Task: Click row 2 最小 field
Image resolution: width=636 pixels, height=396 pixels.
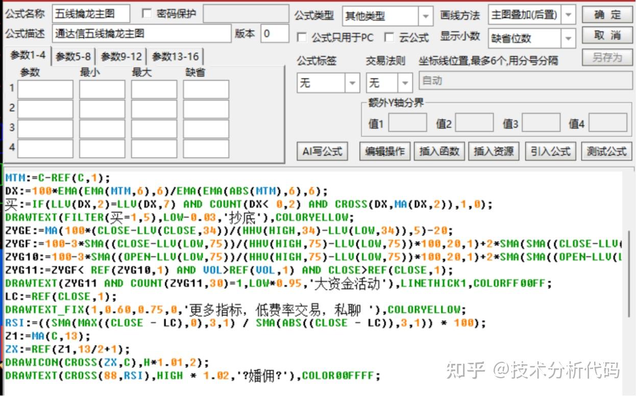Action: click(x=102, y=109)
